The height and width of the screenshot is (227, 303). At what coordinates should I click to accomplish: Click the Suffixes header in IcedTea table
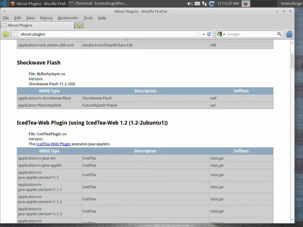click(x=241, y=151)
